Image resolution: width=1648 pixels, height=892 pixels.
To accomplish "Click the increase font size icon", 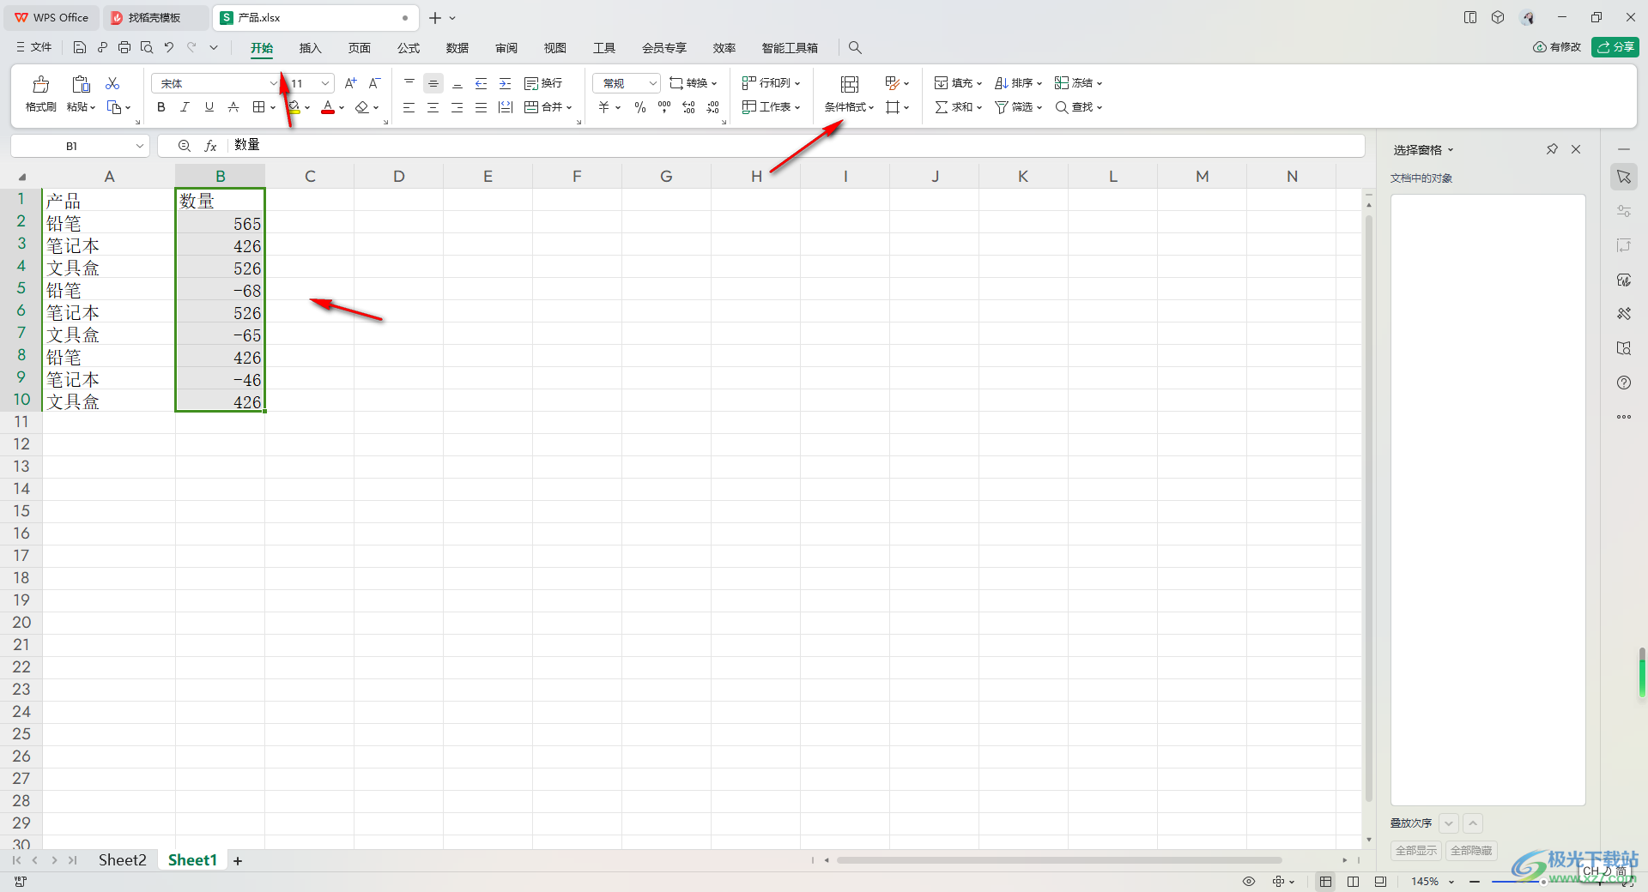I will point(350,83).
